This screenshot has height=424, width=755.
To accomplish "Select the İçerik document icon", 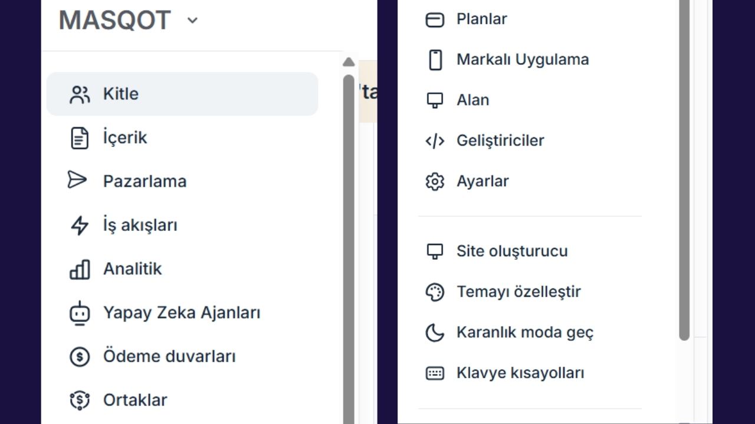I will pyautogui.click(x=80, y=137).
